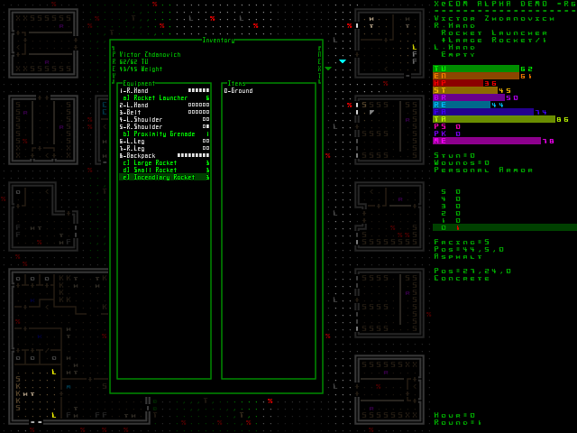
Task: Click the orange EN energy bar
Action: coord(476,76)
